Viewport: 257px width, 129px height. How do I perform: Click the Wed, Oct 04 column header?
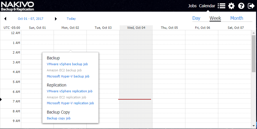pos(136,28)
